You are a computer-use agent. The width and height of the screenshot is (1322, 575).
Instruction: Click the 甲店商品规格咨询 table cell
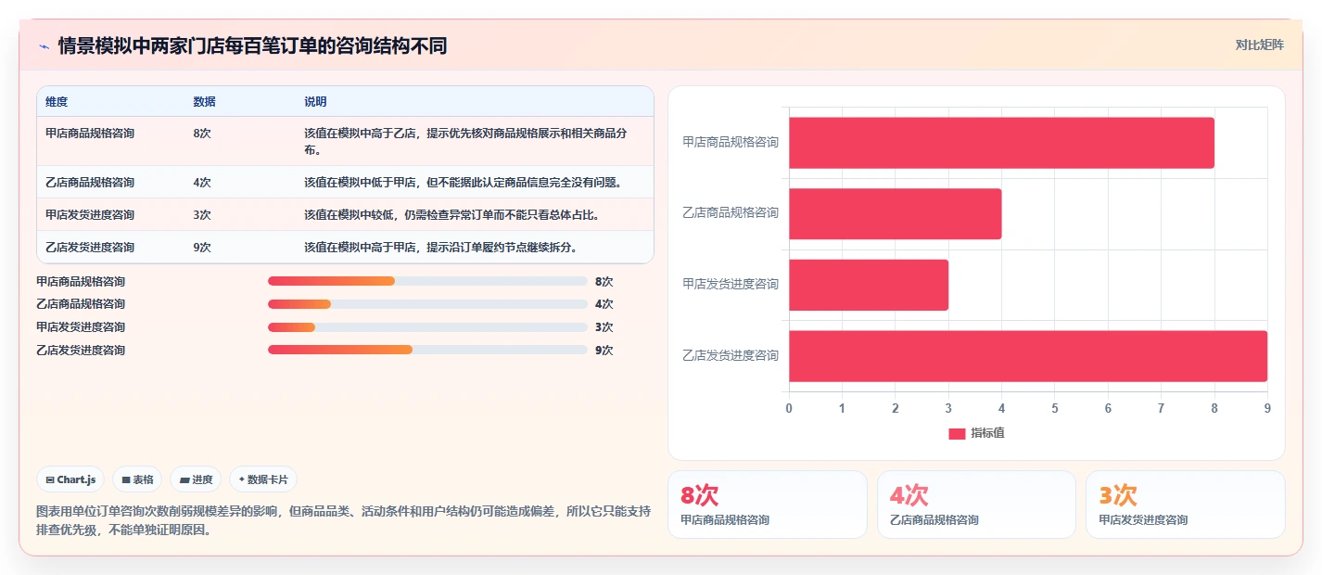click(x=90, y=134)
